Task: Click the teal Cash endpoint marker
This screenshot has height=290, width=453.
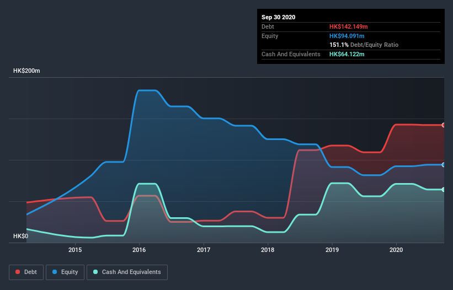Action: (444, 190)
